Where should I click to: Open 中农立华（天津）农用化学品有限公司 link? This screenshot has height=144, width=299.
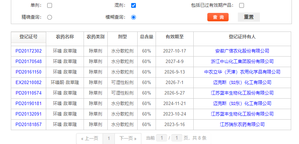tap(242, 72)
